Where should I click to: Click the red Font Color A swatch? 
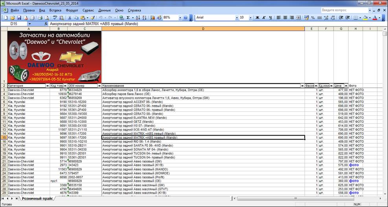click(x=375, y=18)
